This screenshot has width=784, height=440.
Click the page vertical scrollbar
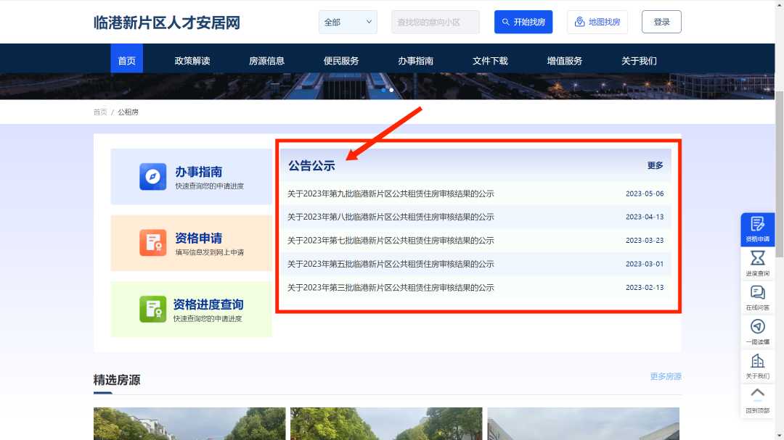(779, 174)
